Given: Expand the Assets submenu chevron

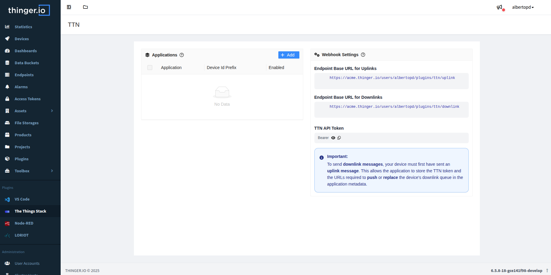Looking at the screenshot, I should click(52, 111).
